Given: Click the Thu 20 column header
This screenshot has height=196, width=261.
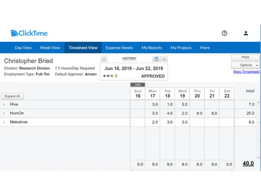Looking at the screenshot, I should pos(197,94).
